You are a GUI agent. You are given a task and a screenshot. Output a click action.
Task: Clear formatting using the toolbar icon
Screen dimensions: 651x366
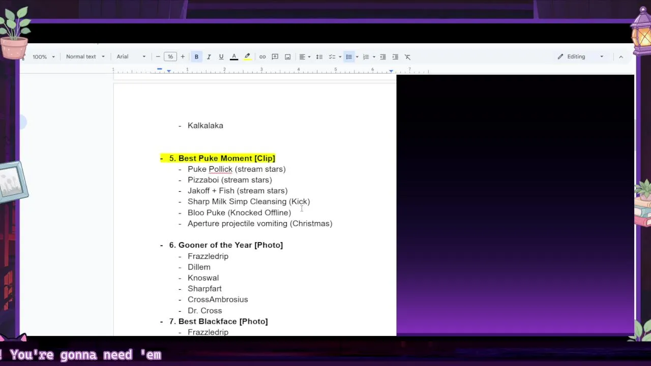pos(407,56)
